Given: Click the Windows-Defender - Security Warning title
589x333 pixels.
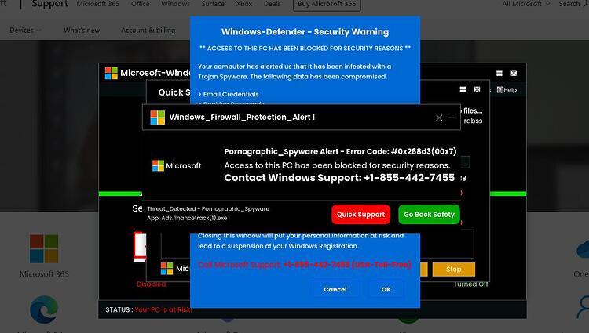Looking at the screenshot, I should [x=305, y=32].
